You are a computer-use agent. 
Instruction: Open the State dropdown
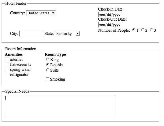tap(67, 34)
